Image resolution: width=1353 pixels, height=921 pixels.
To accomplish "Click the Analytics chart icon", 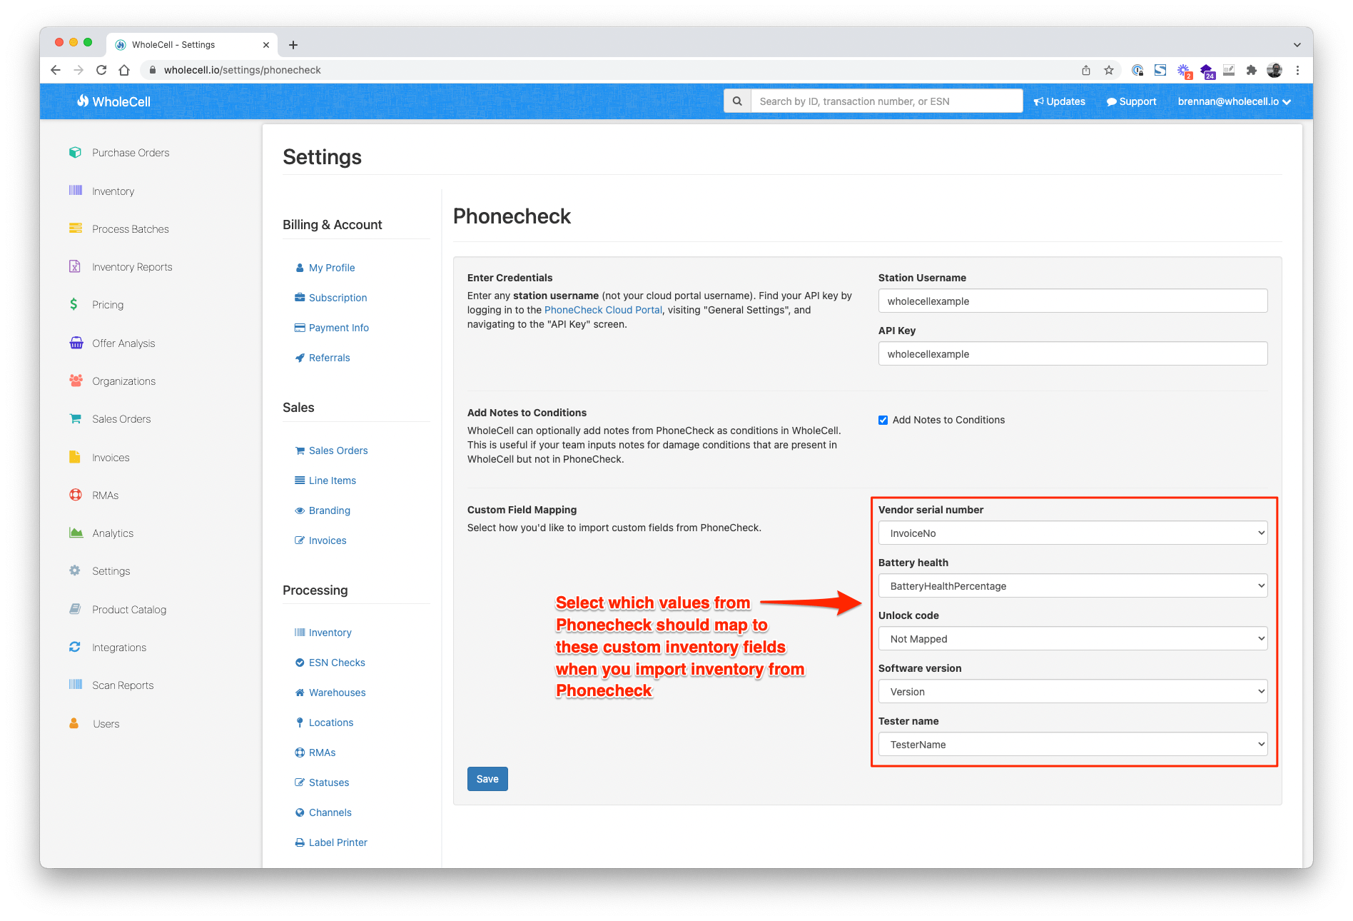I will 76,533.
